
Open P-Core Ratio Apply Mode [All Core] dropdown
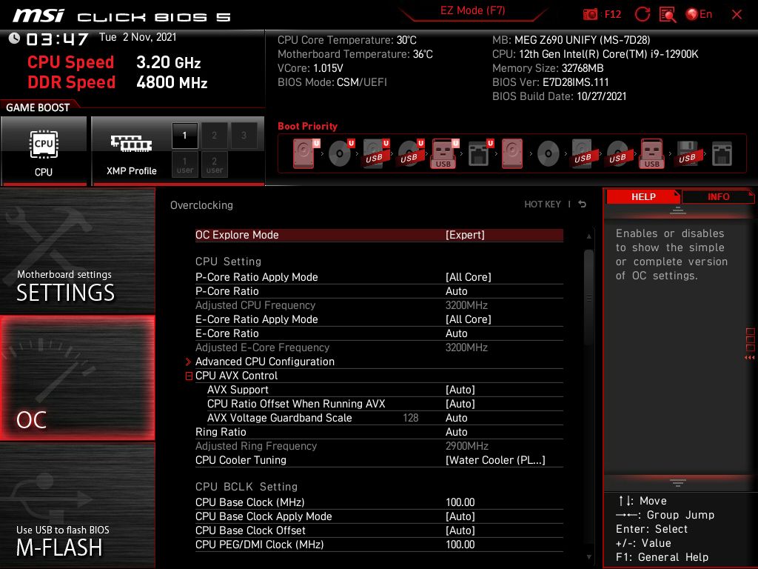click(469, 277)
